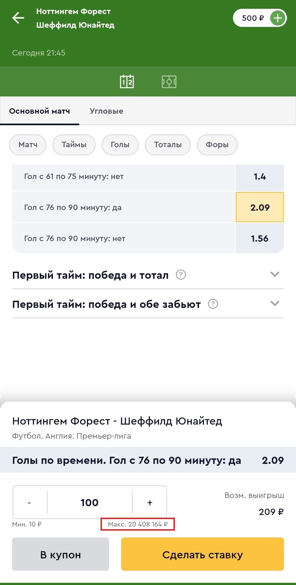Switch to the Угловые tab
296x585 pixels.
pos(106,111)
